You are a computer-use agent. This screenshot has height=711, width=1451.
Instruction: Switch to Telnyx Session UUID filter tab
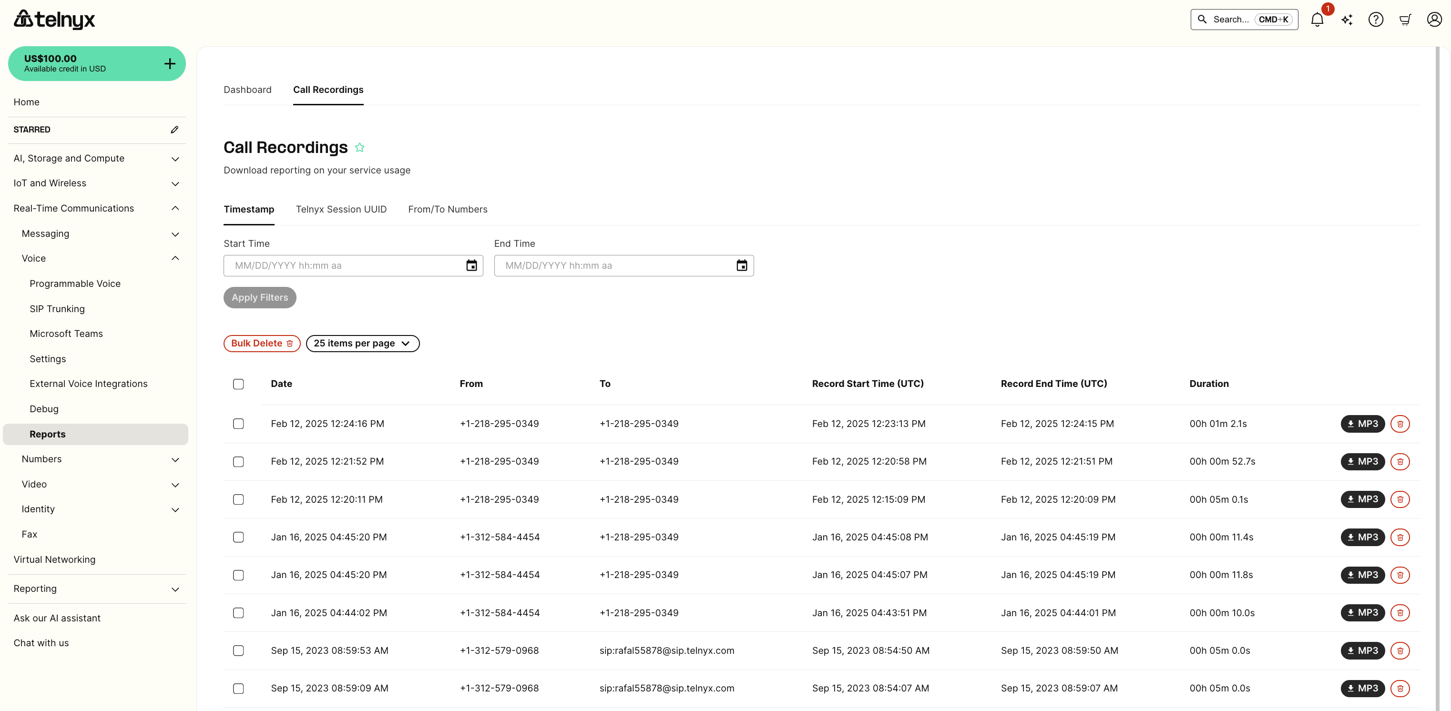(x=341, y=209)
